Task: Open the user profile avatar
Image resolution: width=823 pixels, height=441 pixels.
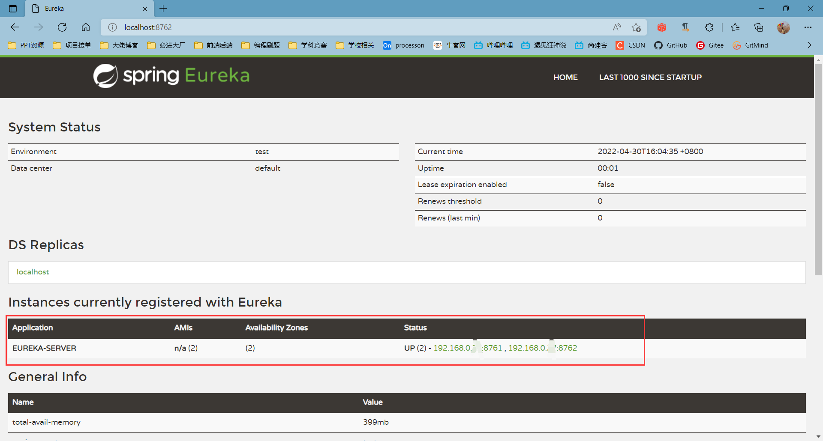Action: click(x=783, y=27)
